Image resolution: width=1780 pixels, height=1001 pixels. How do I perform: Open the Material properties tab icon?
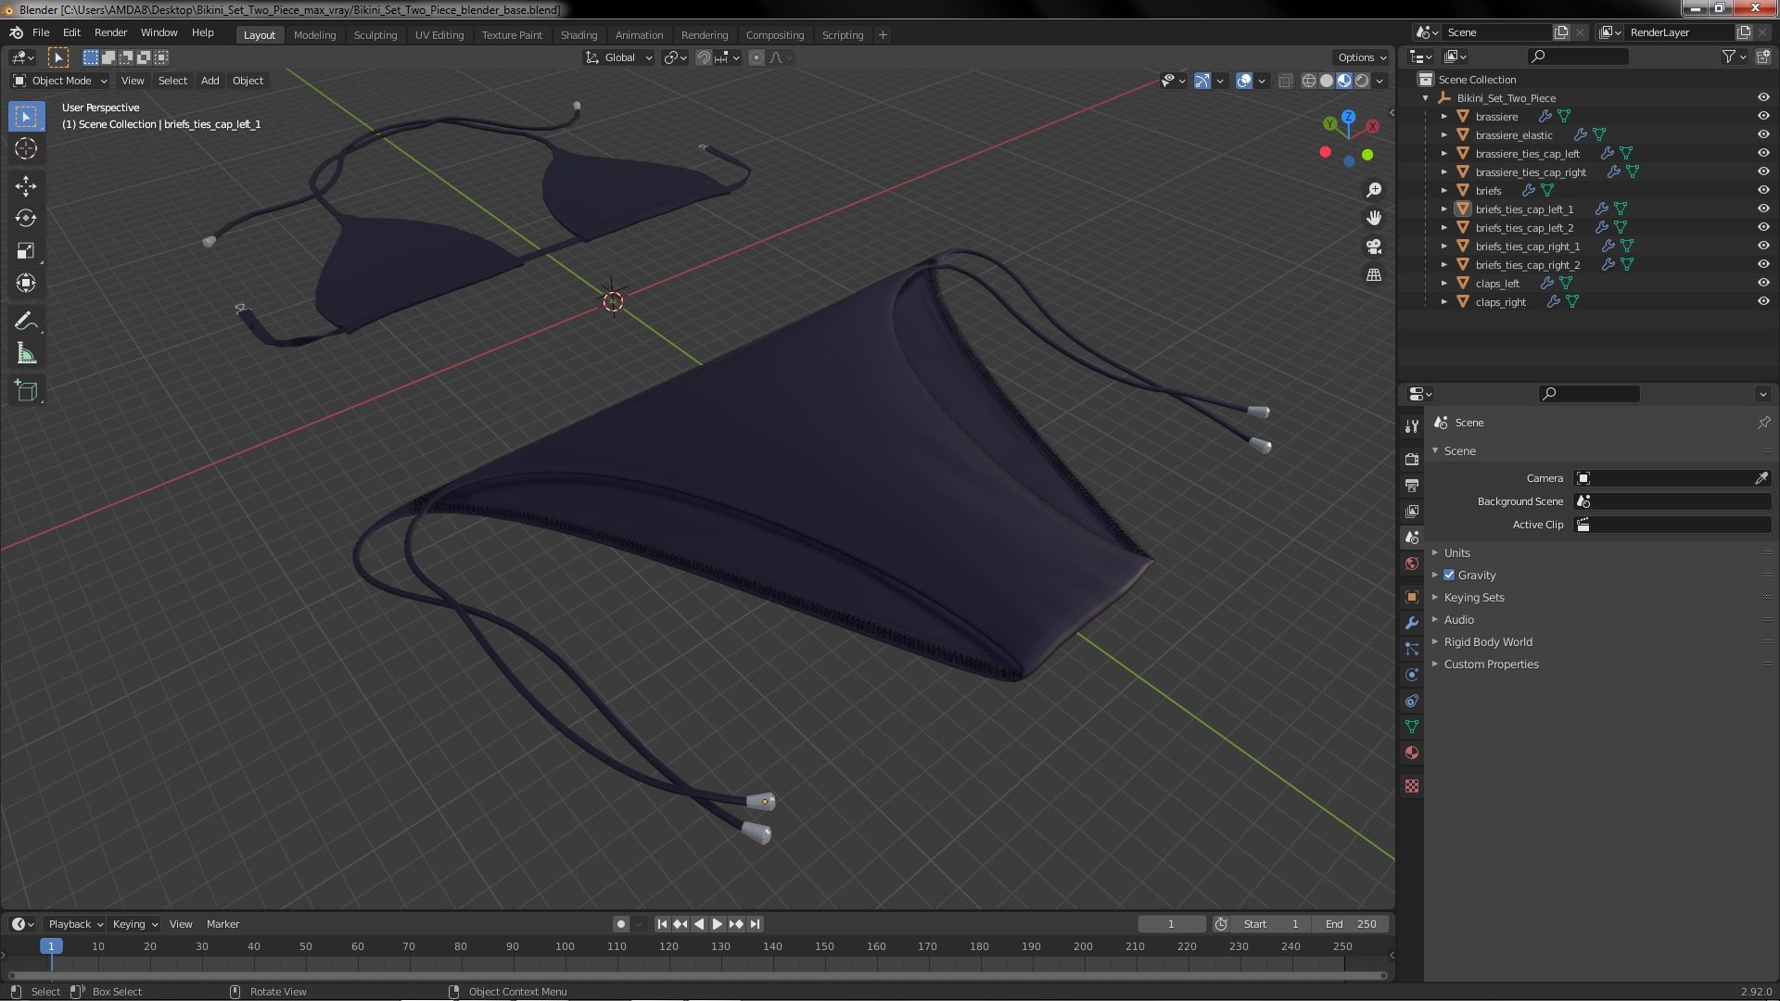coord(1412,753)
